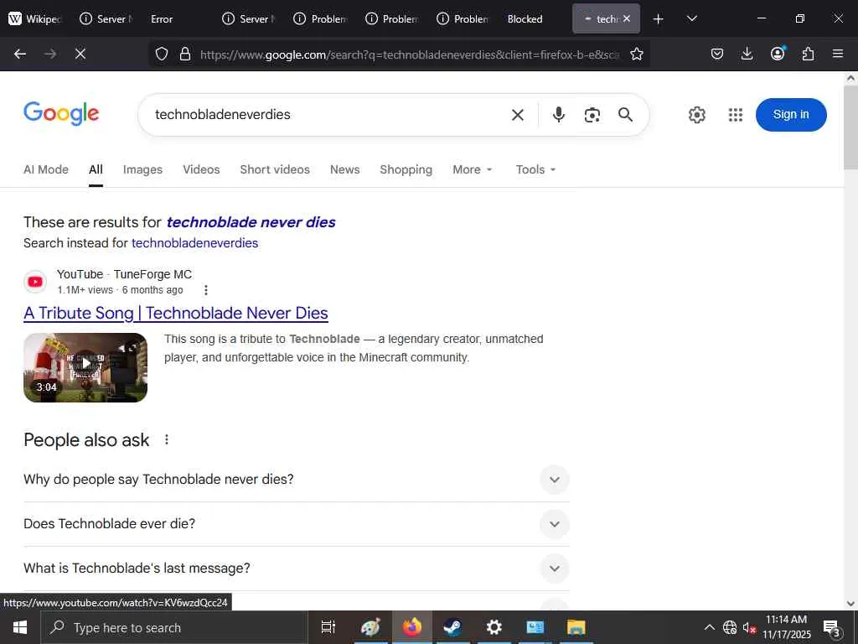The width and height of the screenshot is (858, 644).
Task: Click the back navigation arrow
Action: coord(20,54)
